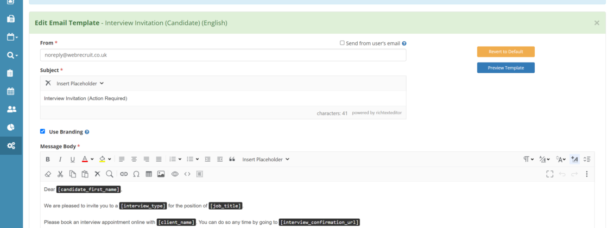The height and width of the screenshot is (228, 608).
Task: Open the paragraph format dropdown
Action: [x=528, y=159]
